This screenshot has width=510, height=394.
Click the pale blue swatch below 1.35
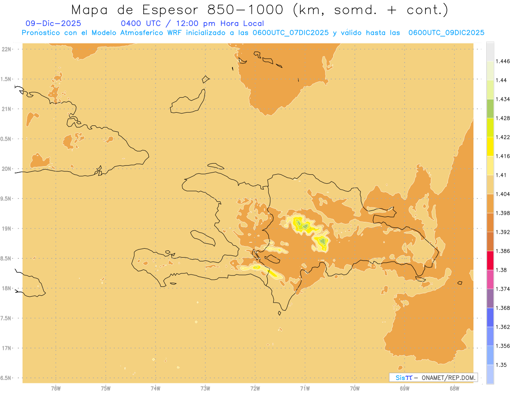(490, 374)
